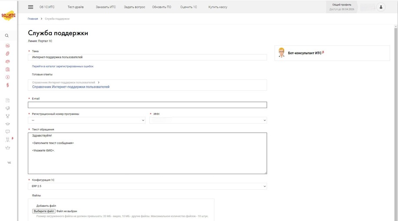This screenshot has width=398, height=221.
Task: Click the megaphone news icon in the sidebar
Action: (x=7, y=108)
